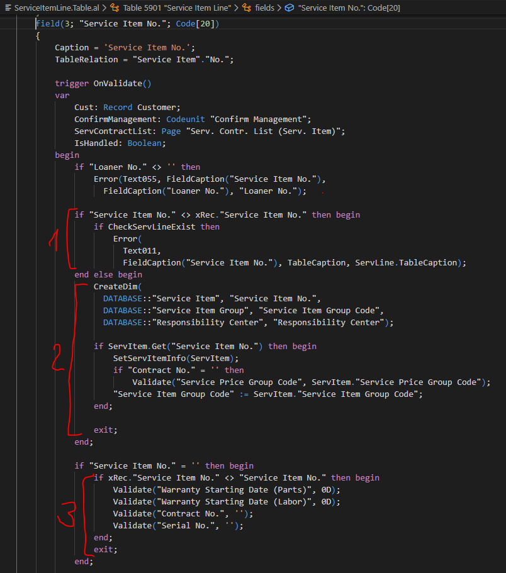Click the Boolean keyword on IsHandled line

(145, 143)
